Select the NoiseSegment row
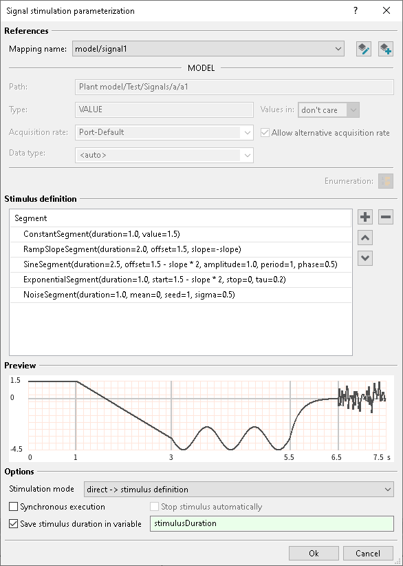This screenshot has width=403, height=566. (x=181, y=295)
